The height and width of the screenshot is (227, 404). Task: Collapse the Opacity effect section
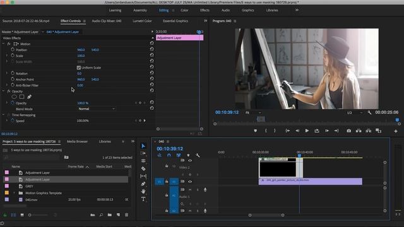tap(3, 91)
